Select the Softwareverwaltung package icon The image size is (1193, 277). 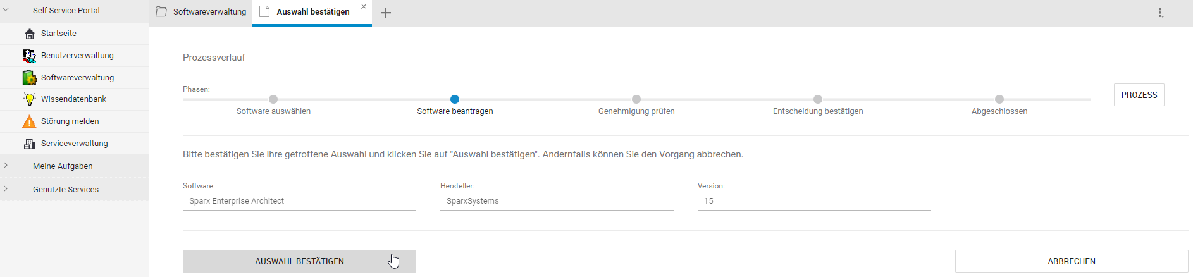click(x=29, y=78)
